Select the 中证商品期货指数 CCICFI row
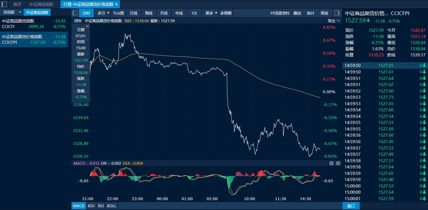The width and height of the screenshot is (428, 210). 34,24
